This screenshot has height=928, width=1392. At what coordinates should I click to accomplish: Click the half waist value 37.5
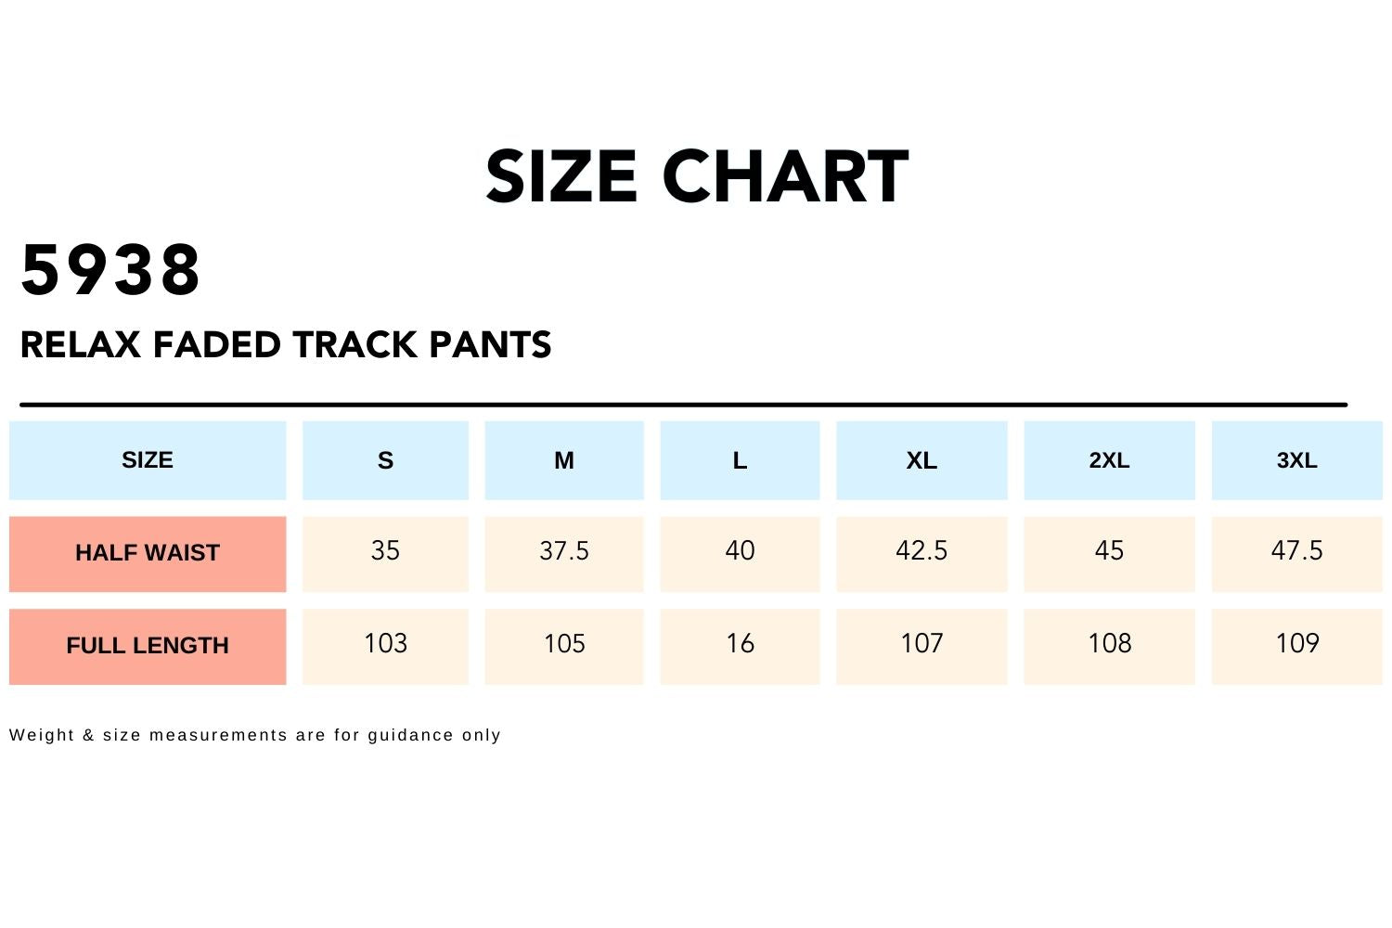(564, 551)
